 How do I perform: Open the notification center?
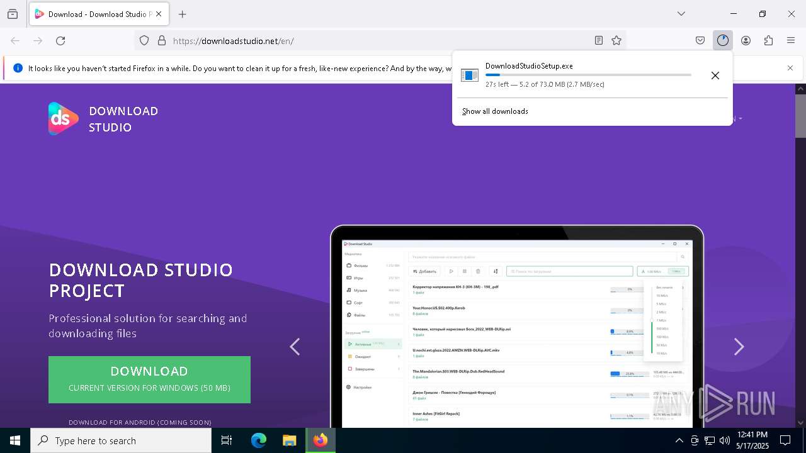[785, 440]
